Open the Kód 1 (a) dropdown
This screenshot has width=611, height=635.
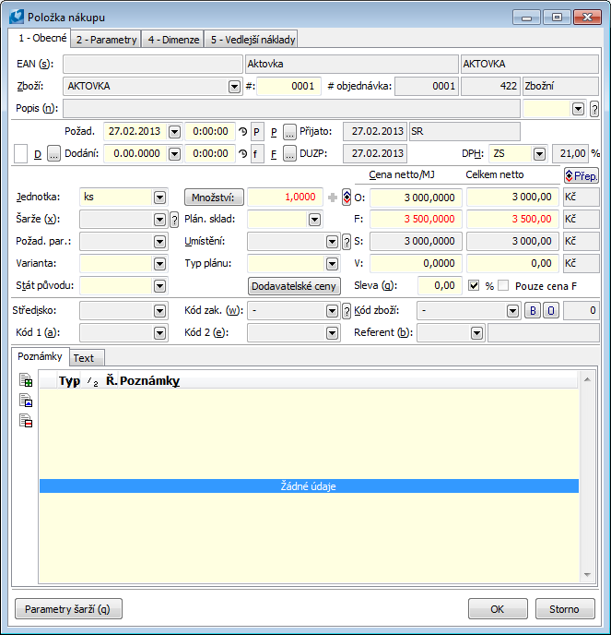[x=159, y=333]
